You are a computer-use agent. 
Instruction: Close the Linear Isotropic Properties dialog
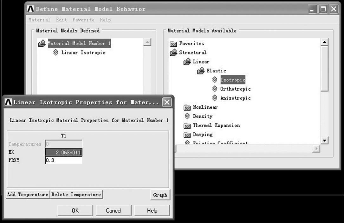[x=167, y=102]
